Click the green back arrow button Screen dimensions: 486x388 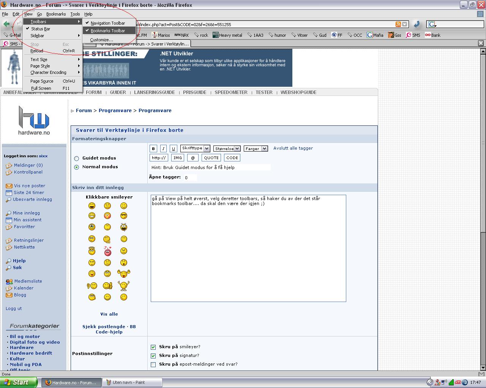[x=6, y=24]
